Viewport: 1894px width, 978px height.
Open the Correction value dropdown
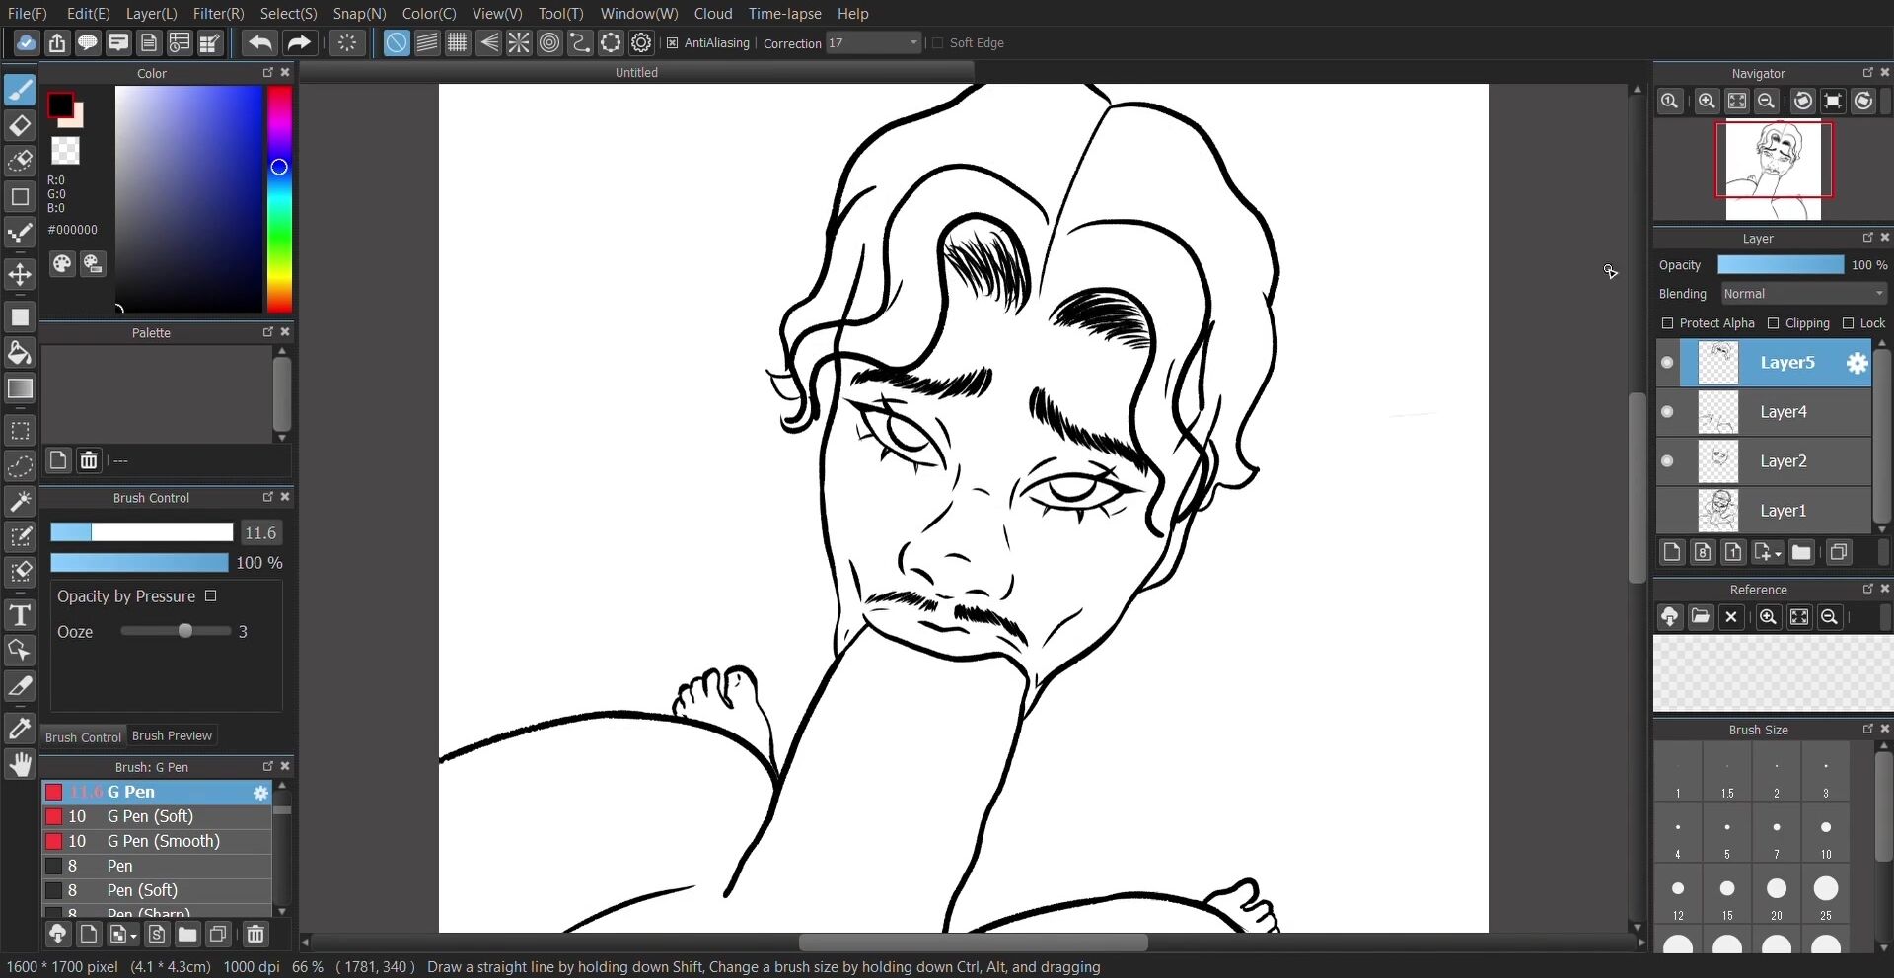pos(913,43)
